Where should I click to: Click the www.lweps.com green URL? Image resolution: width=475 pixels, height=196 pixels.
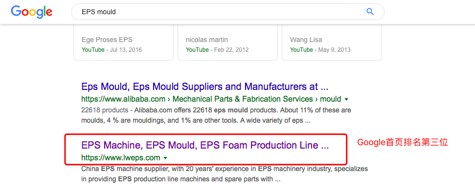(120, 157)
